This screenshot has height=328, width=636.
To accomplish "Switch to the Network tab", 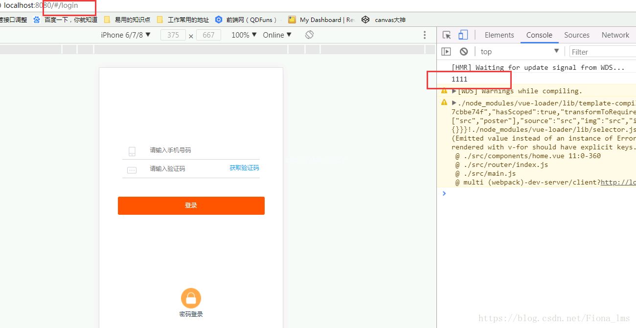I will [615, 35].
